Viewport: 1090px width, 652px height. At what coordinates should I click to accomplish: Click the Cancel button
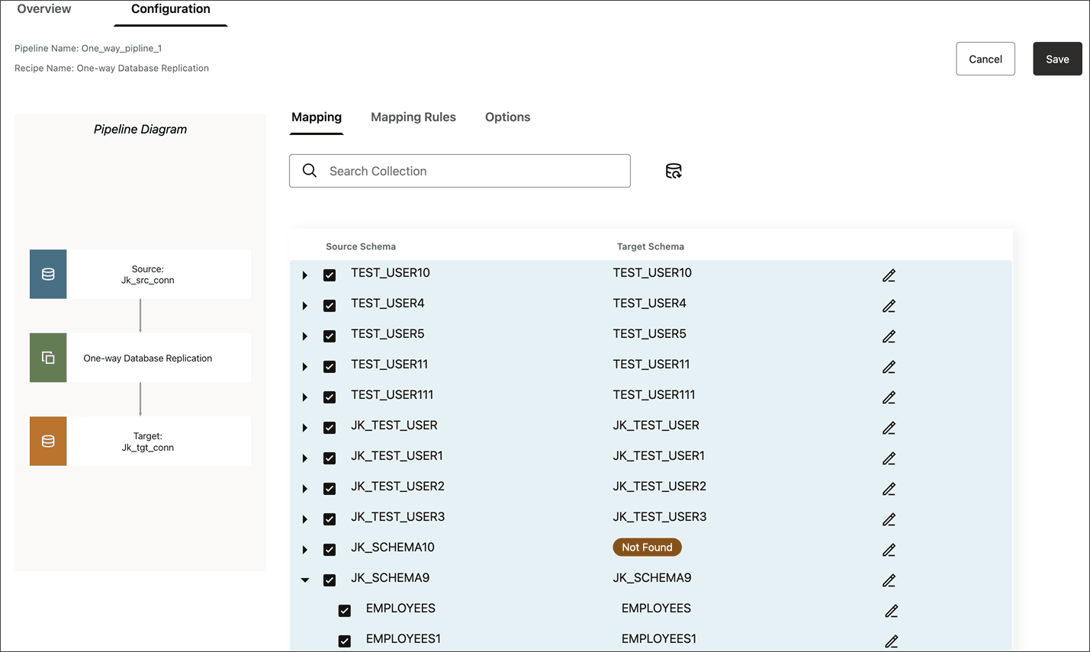click(985, 59)
